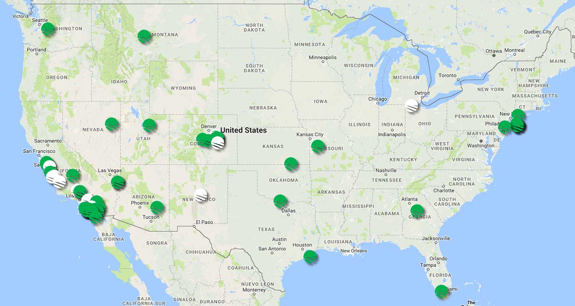The width and height of the screenshot is (575, 306).
Task: Click the white marker in New Mexico
Action: (201, 195)
